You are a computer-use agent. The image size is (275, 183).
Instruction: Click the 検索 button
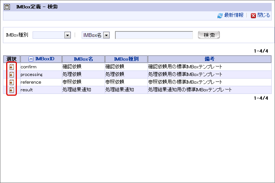coord(209,35)
